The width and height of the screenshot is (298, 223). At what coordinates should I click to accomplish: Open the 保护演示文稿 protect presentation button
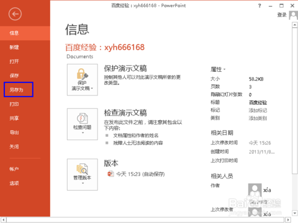click(x=83, y=80)
